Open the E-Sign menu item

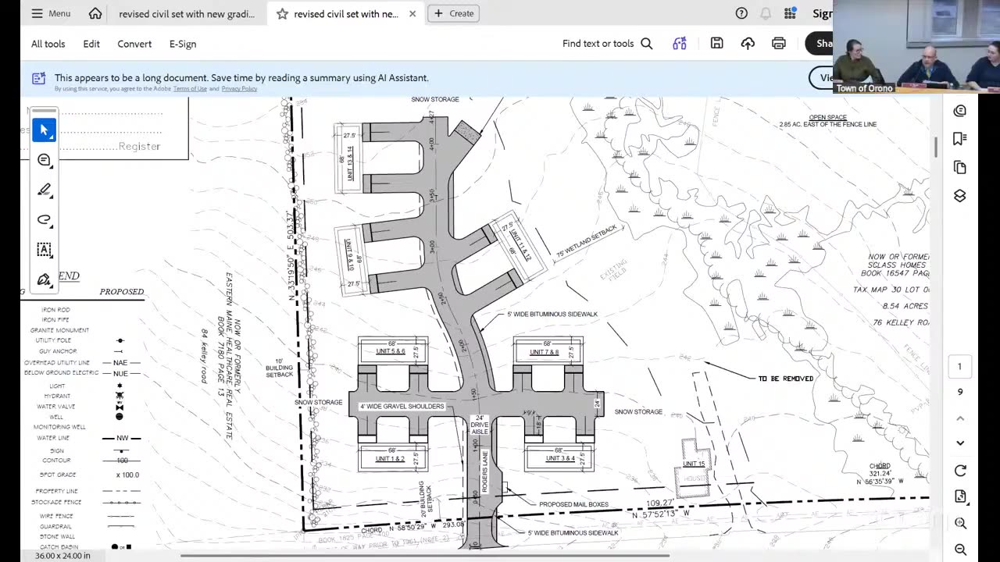click(x=183, y=44)
